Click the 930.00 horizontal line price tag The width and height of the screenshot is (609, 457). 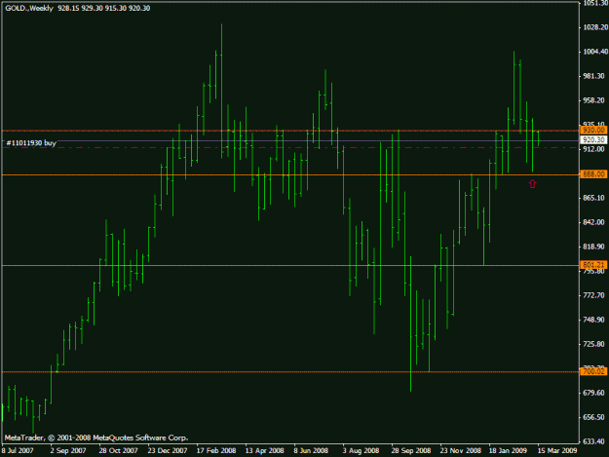(x=593, y=130)
